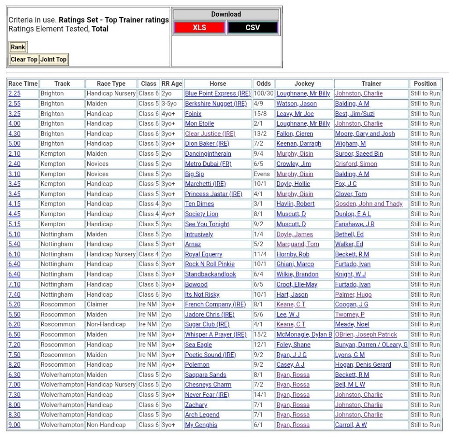Select the Clear Top filter button
This screenshot has height=438, width=449.
tap(24, 60)
